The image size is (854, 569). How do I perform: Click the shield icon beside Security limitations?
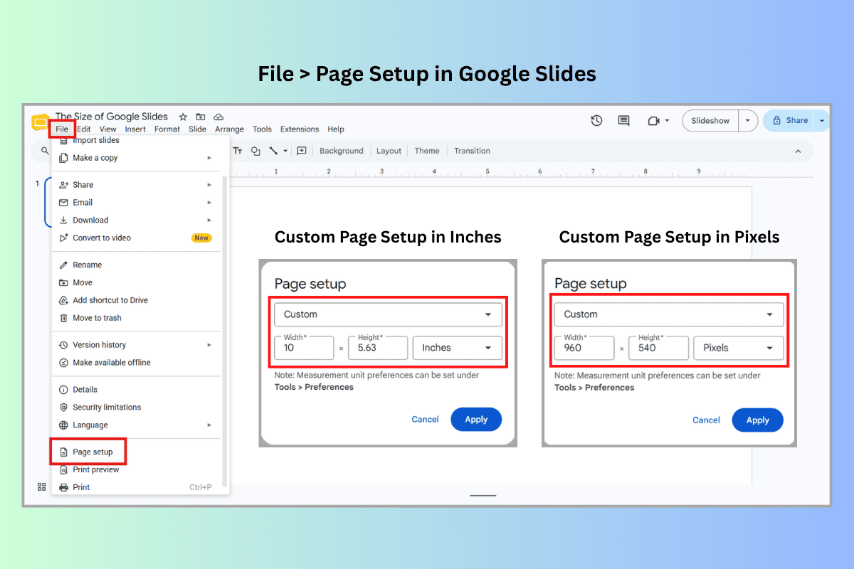[x=63, y=408]
